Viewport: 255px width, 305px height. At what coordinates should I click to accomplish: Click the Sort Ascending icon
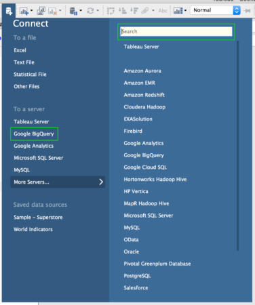123,11
